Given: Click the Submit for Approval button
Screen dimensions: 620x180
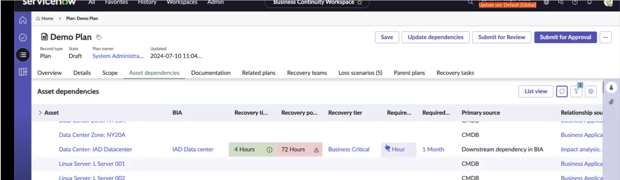Looking at the screenshot, I should click(x=565, y=37).
